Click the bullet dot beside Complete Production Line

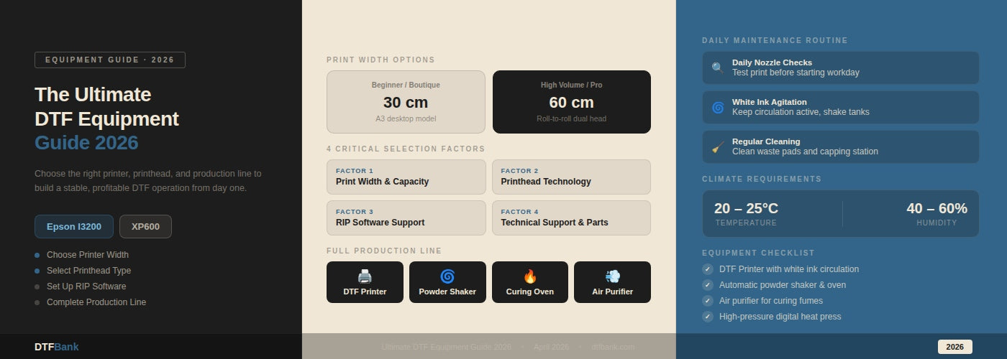pyautogui.click(x=37, y=302)
